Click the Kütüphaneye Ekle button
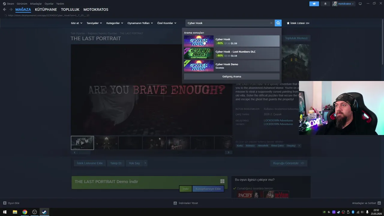The width and height of the screenshot is (384, 216). [208, 189]
